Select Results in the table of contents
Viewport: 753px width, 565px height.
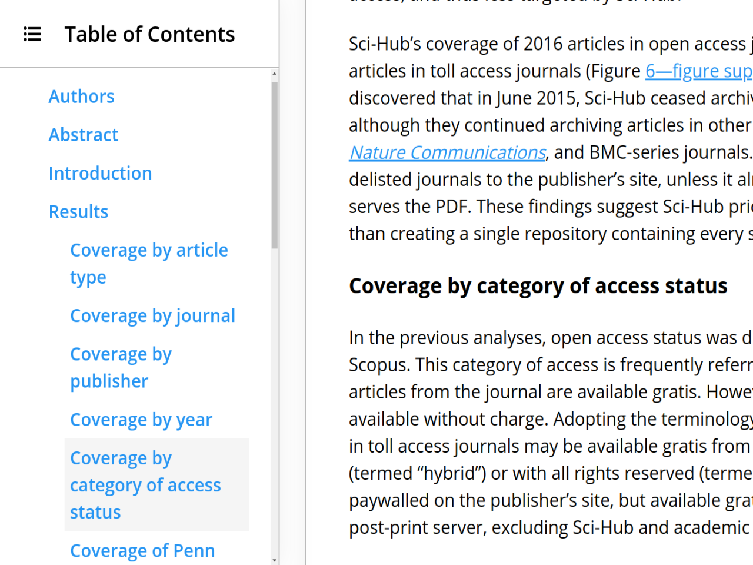coord(78,212)
